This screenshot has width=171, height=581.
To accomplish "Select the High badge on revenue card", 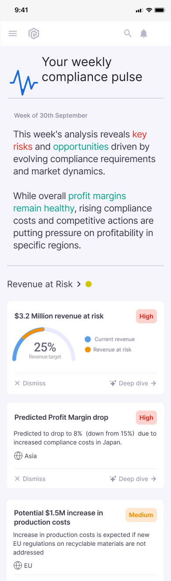I will point(146,316).
